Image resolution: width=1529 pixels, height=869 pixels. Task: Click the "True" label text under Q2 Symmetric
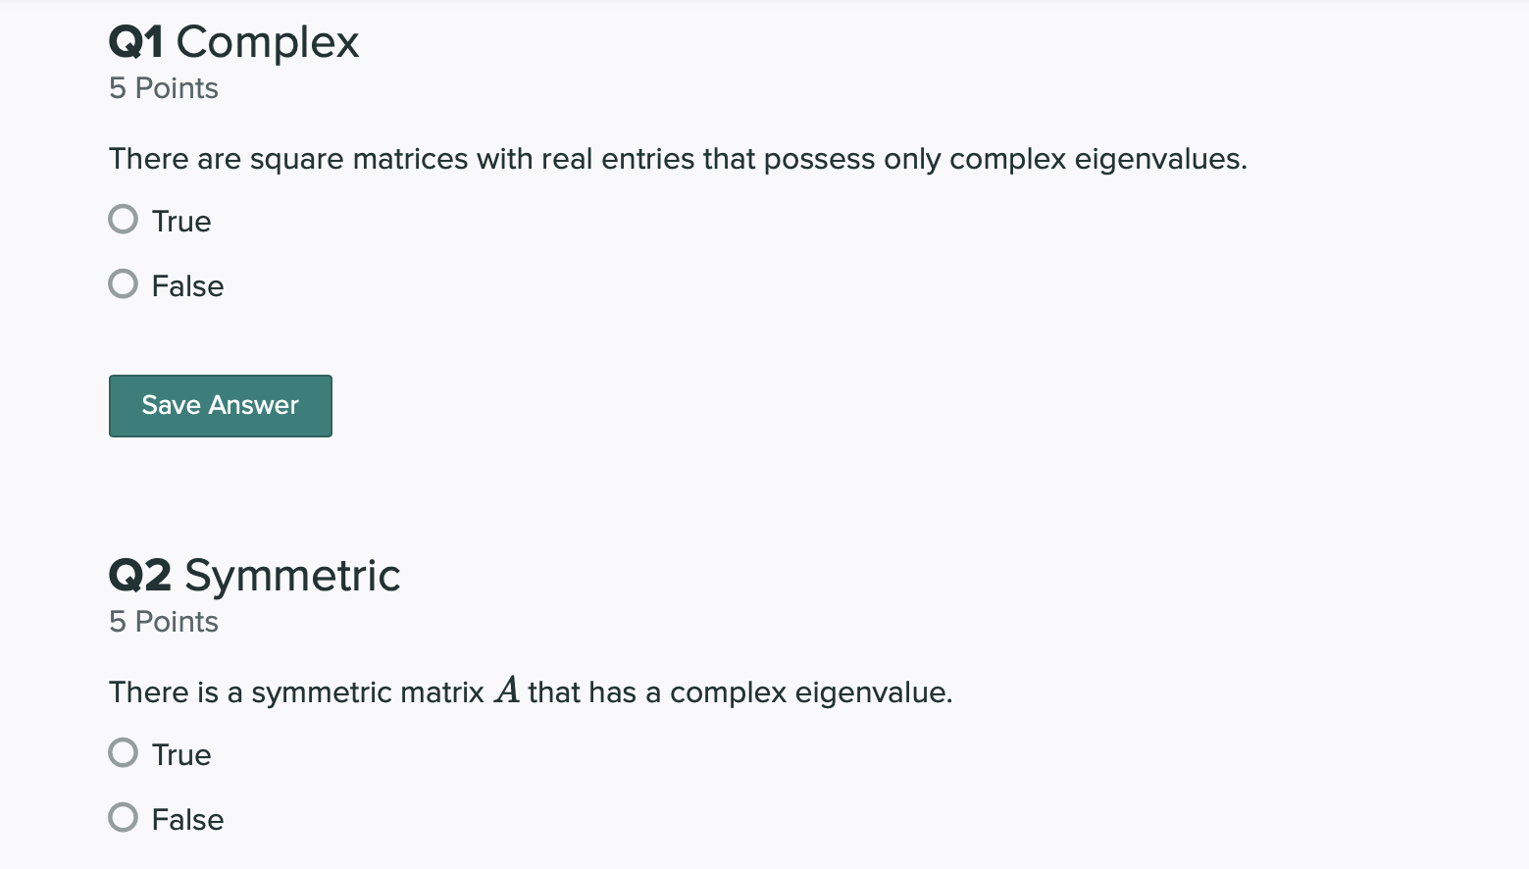181,755
